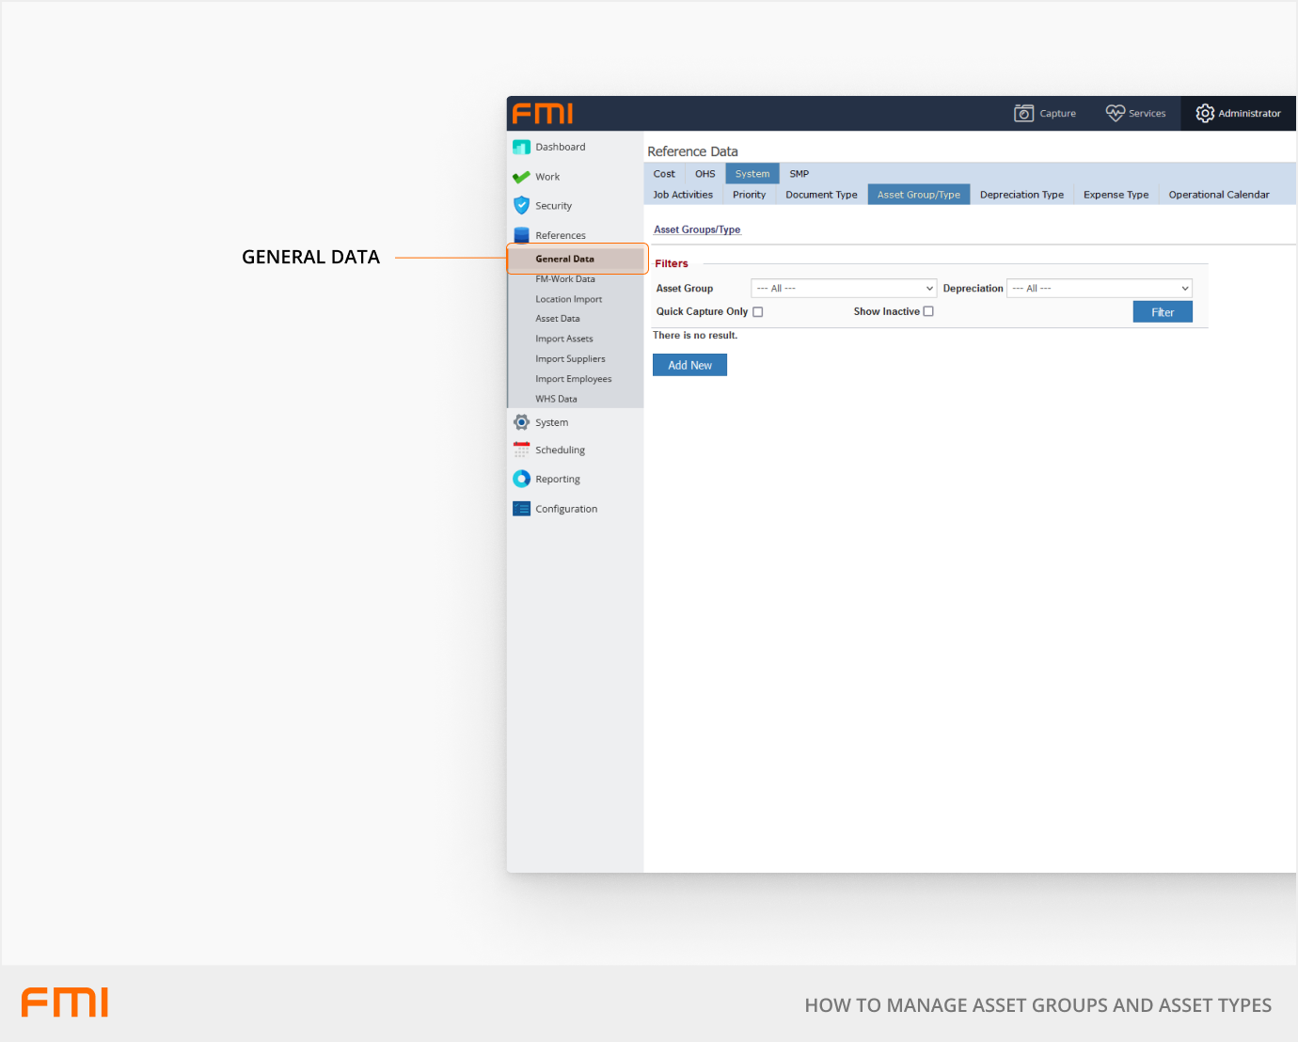Click the References database icon
1298x1042 pixels.
tap(521, 235)
